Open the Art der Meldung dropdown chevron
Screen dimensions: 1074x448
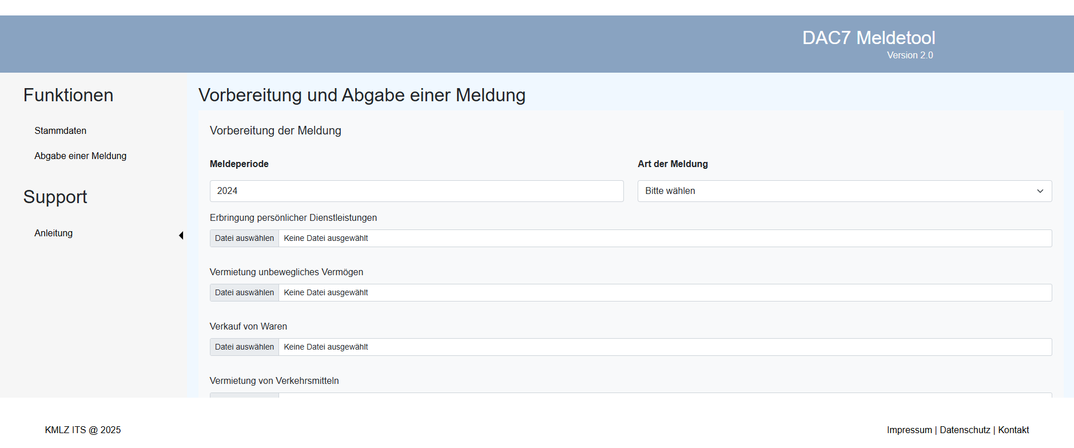(x=1040, y=191)
